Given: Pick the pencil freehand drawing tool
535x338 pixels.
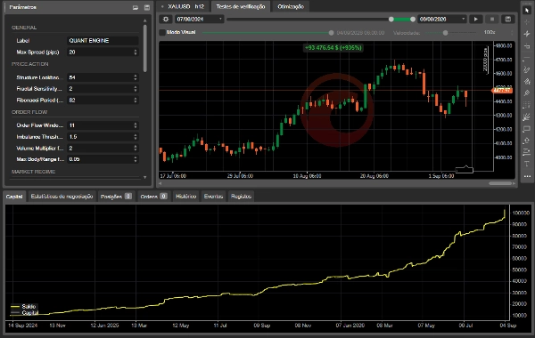Looking at the screenshot, I should (x=527, y=69).
